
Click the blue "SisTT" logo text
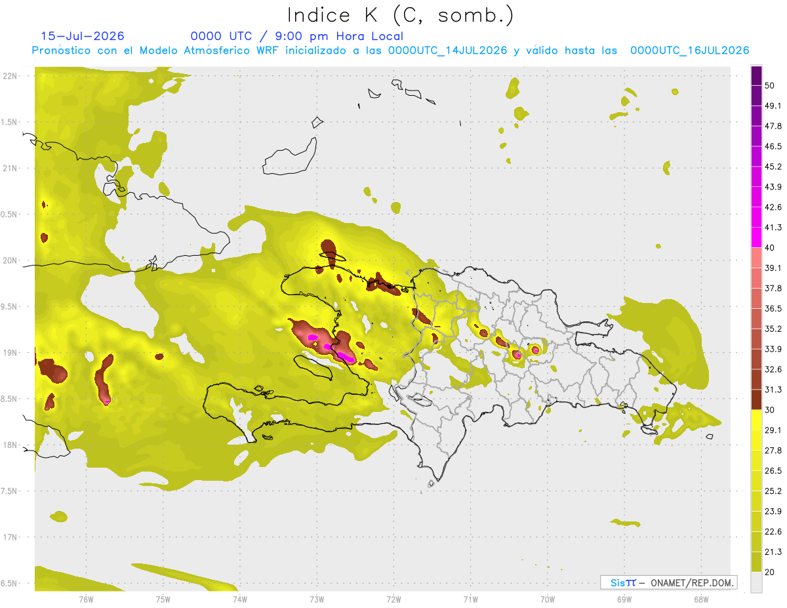(x=623, y=582)
